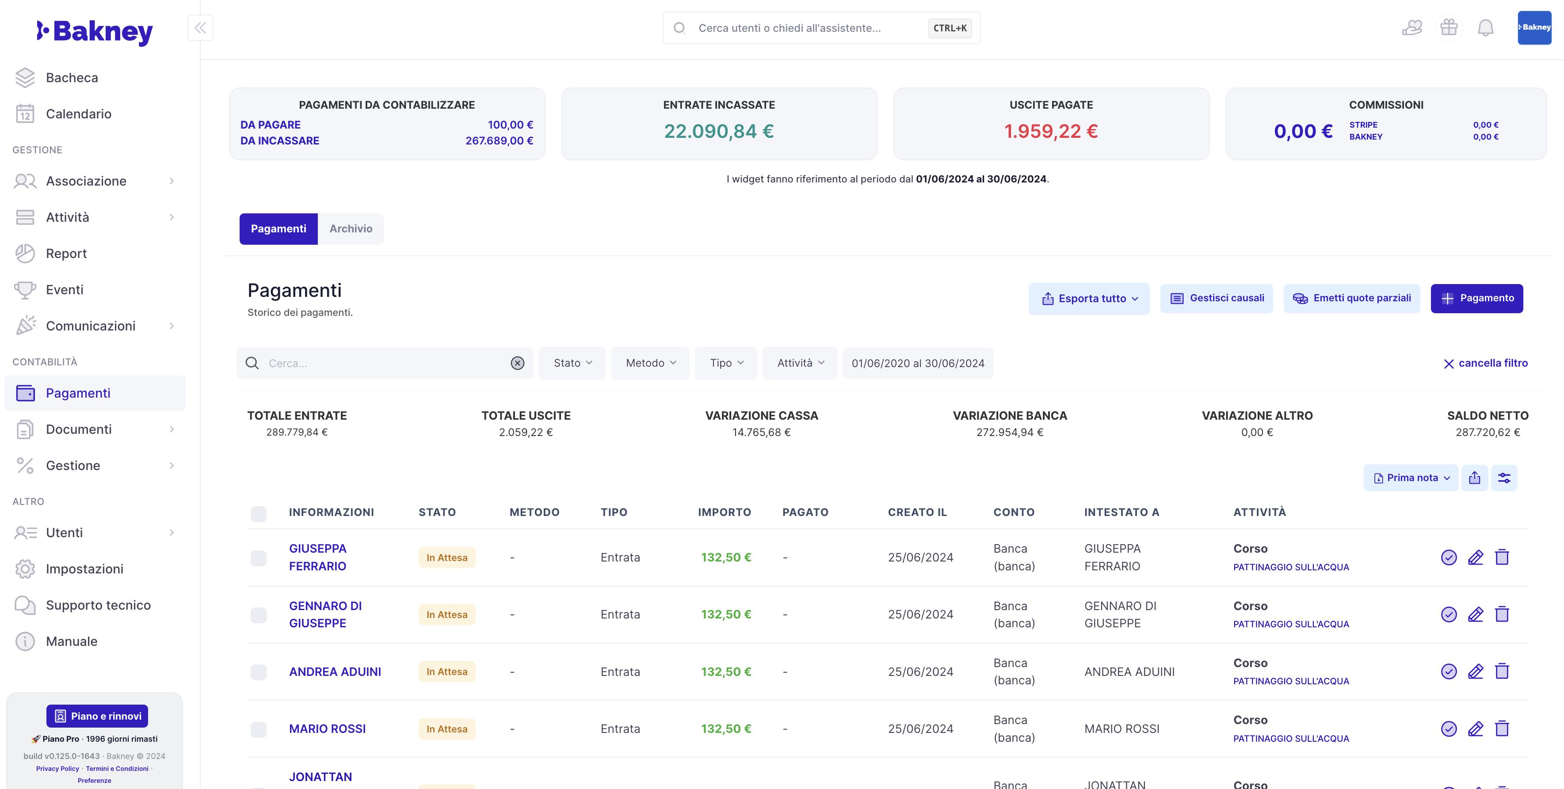Open the gift box icon
Image resolution: width=1564 pixels, height=789 pixels.
coord(1449,28)
